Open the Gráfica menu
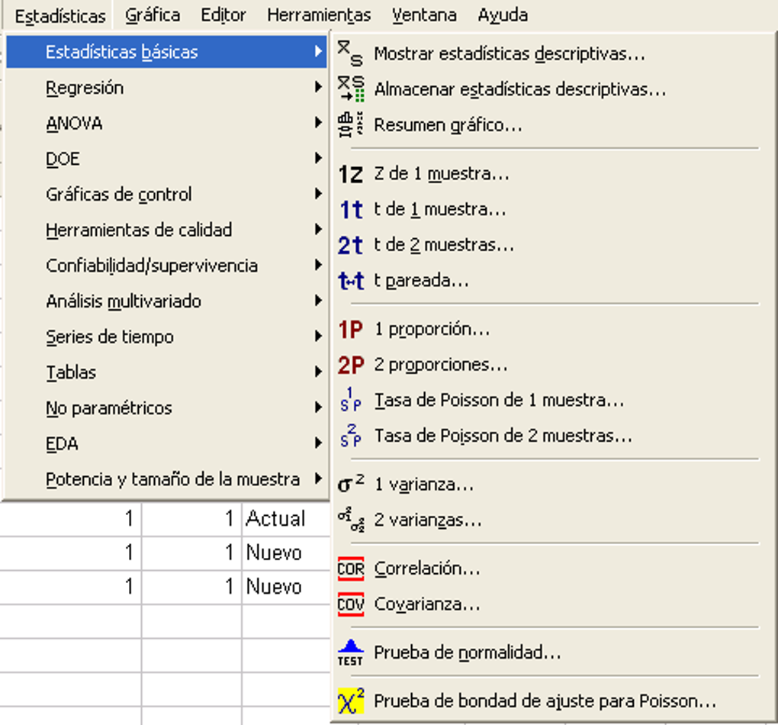778x725 pixels. 153,15
